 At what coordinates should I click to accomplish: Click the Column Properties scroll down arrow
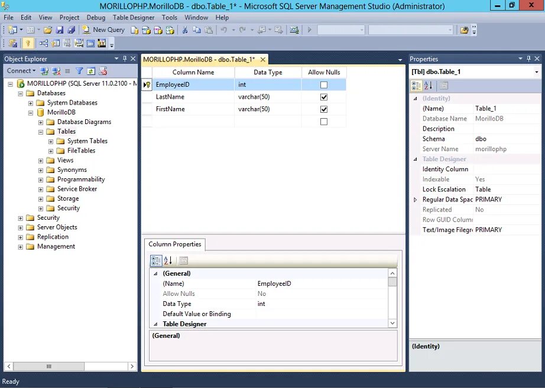click(392, 323)
